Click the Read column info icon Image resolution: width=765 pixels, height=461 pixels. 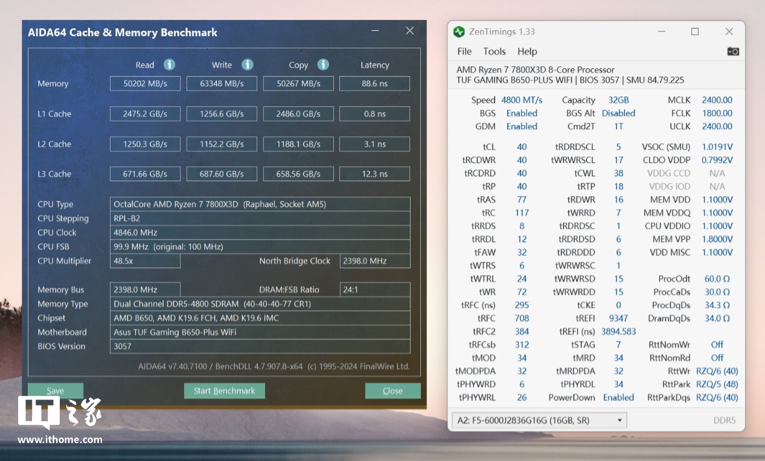coord(170,65)
